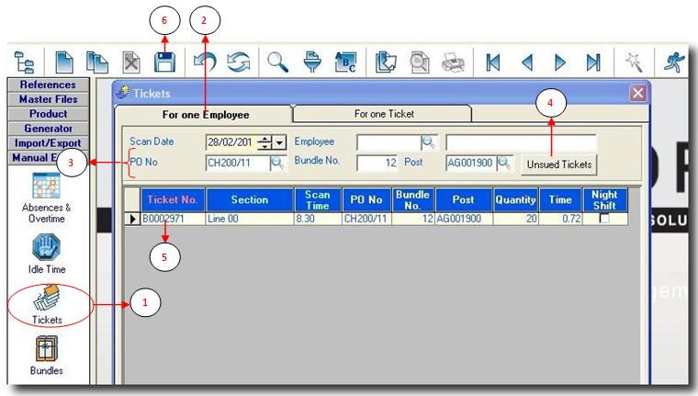Open the Post lookup beside AG001900
Screen dimensions: 698x396
coord(504,164)
